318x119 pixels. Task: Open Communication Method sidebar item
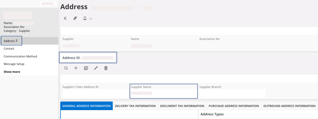(20, 56)
